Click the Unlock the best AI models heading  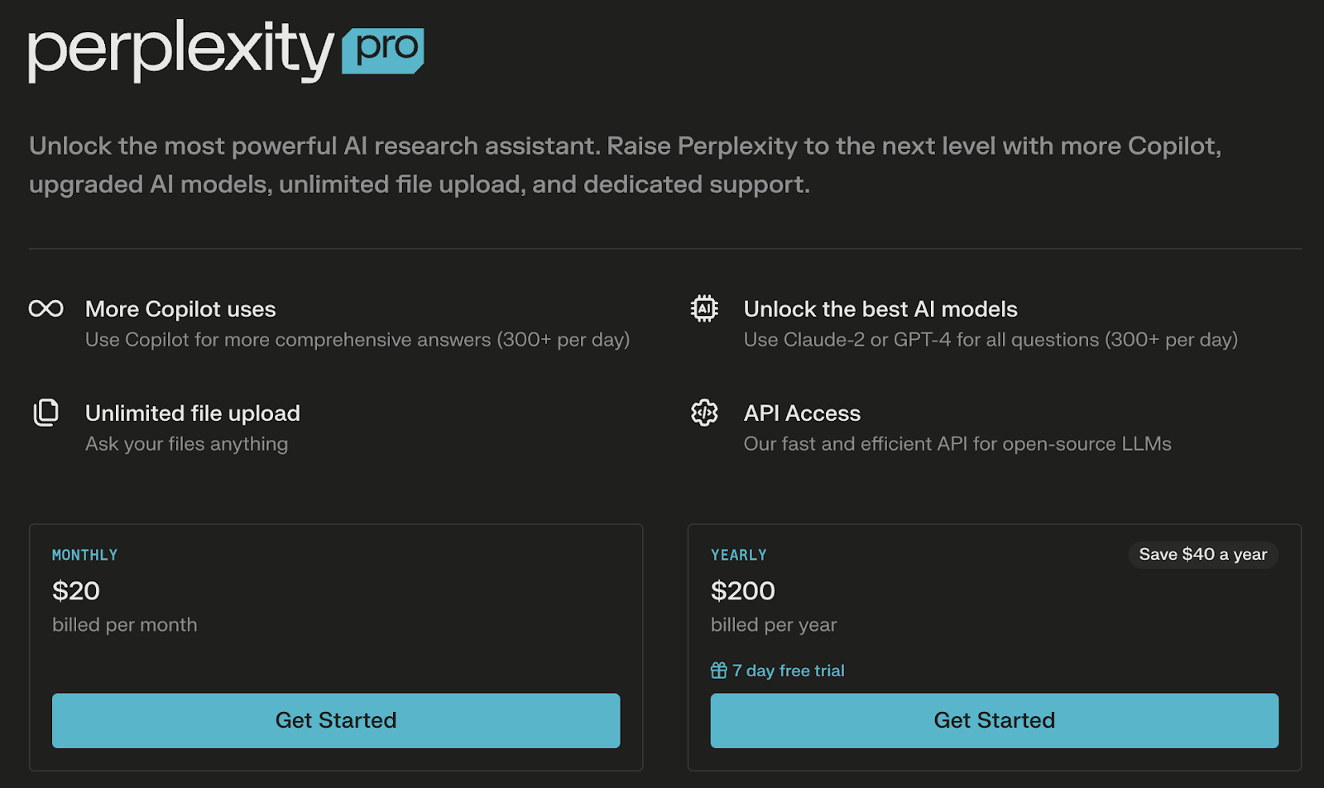880,309
